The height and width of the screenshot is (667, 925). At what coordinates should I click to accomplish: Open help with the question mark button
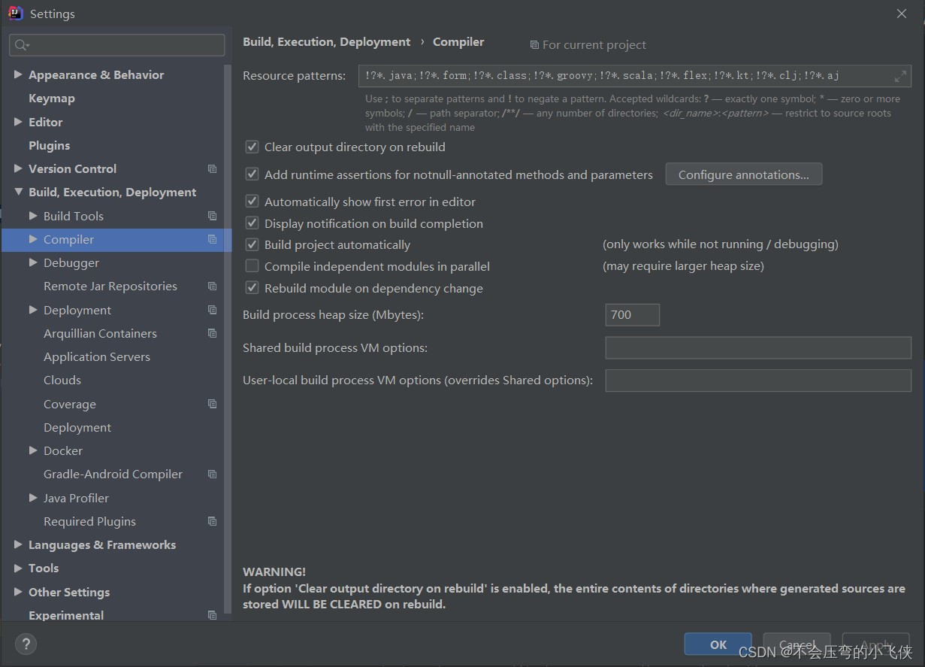[26, 644]
